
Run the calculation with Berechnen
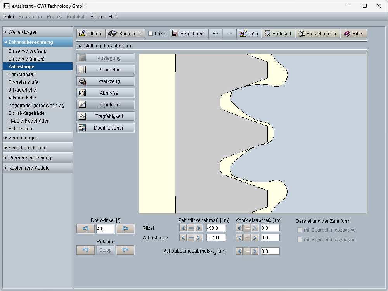click(188, 34)
